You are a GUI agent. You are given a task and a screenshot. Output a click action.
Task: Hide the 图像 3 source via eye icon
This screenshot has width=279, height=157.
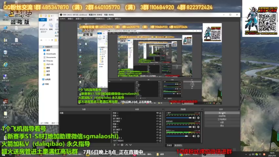pos(157,127)
